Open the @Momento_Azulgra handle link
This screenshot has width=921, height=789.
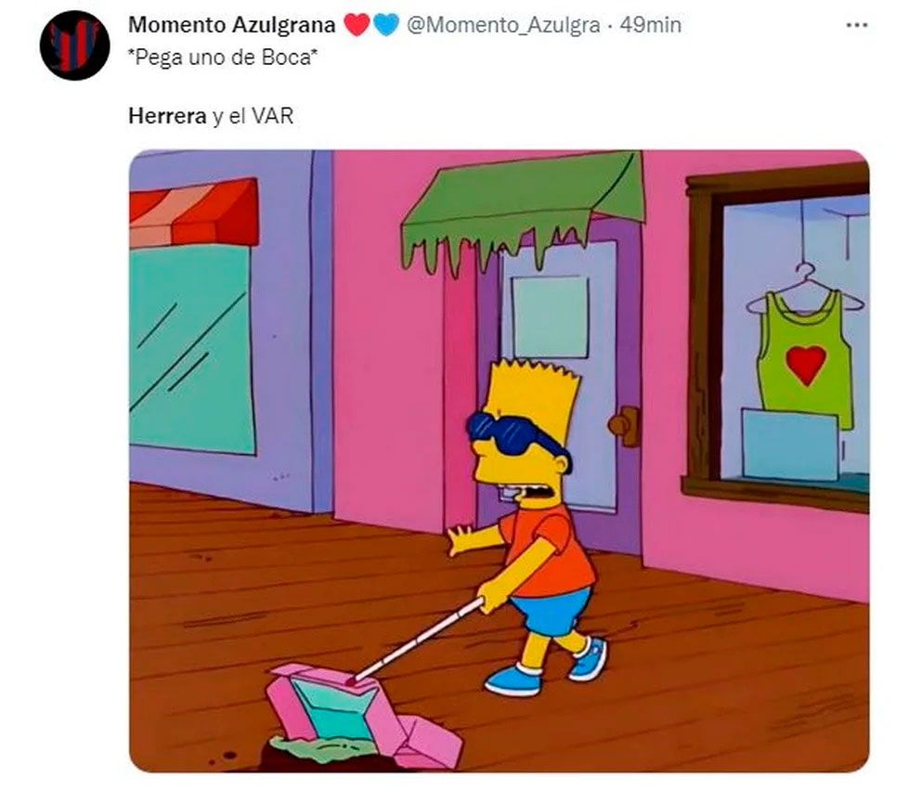503,25
